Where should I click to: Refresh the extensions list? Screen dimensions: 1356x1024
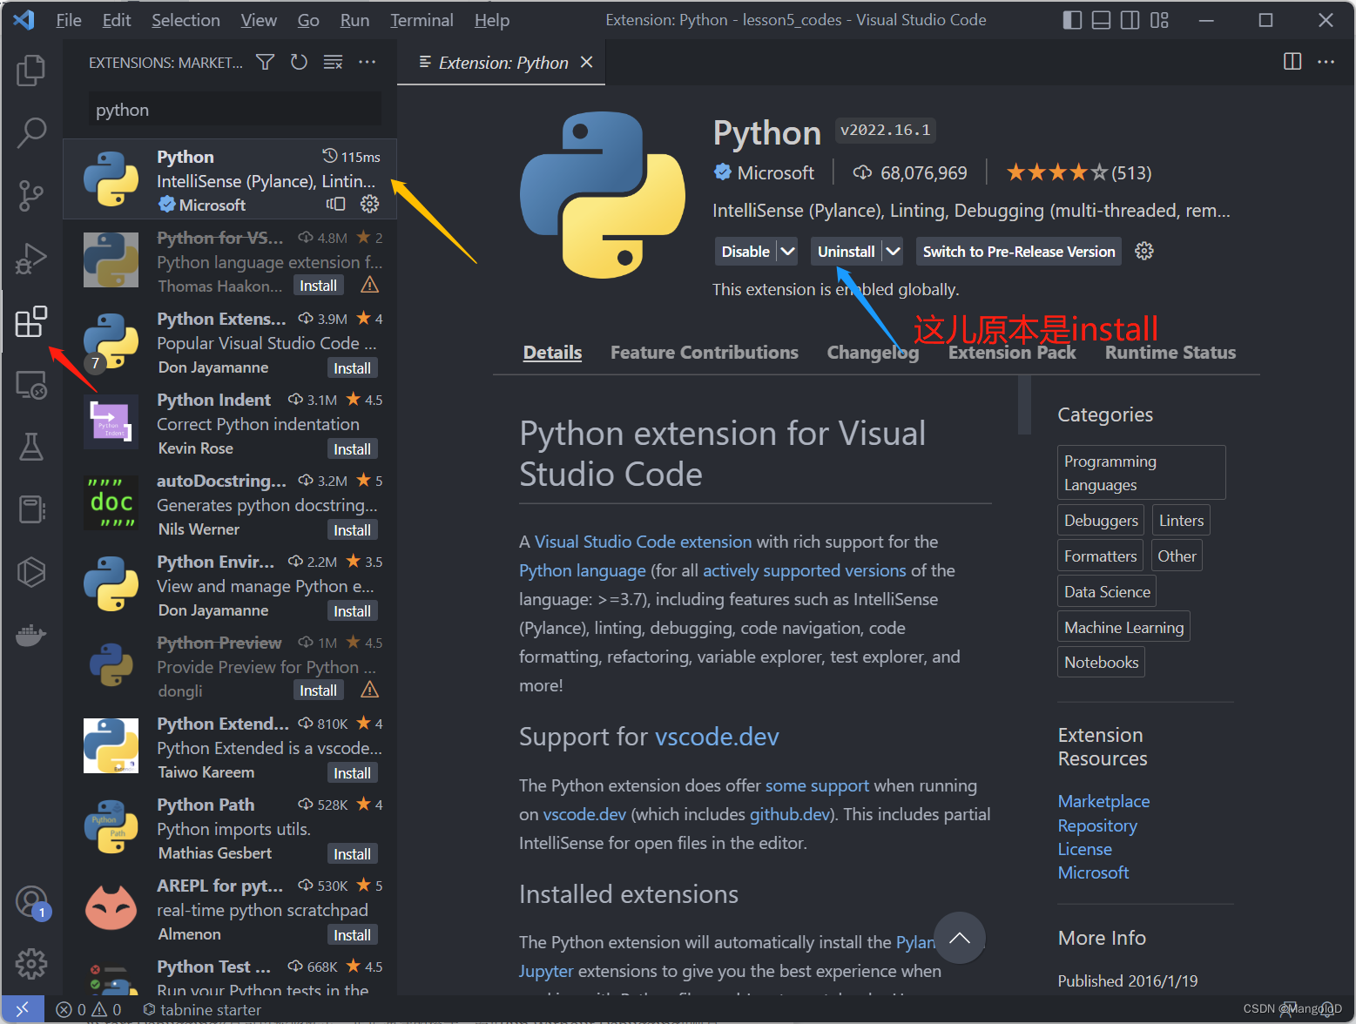click(x=299, y=62)
